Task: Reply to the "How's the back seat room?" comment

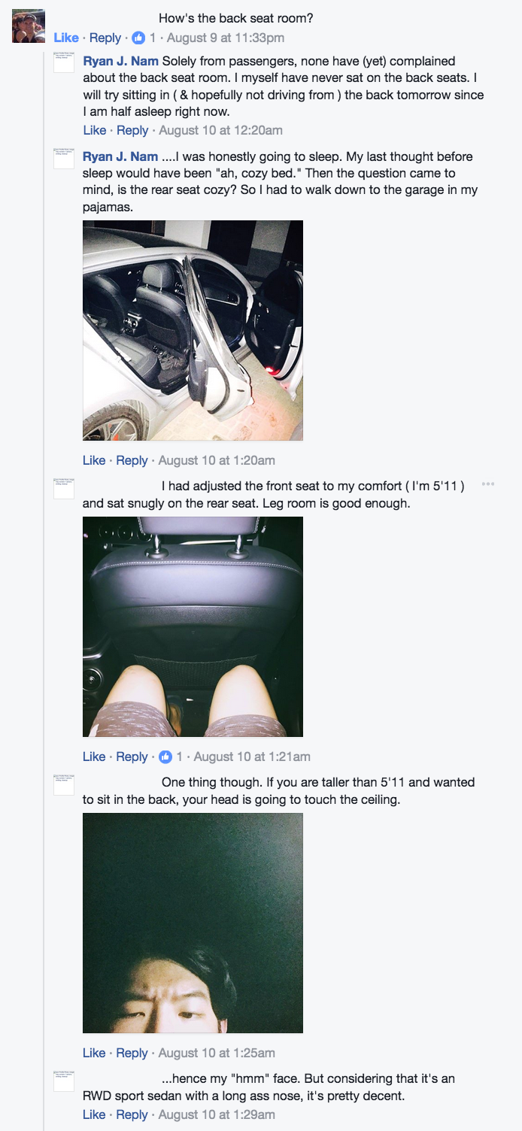Action: [x=105, y=38]
